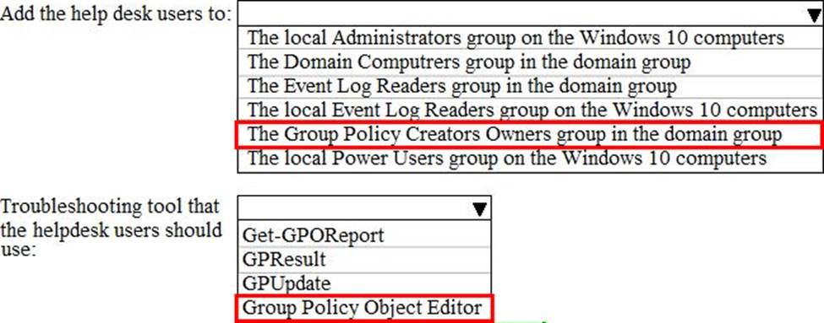Image resolution: width=824 pixels, height=323 pixels.
Task: Click the 'Add the help desk users to:' label
Action: pyautogui.click(x=116, y=13)
